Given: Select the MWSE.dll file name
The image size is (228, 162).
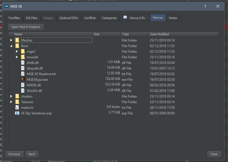Looking at the screenshot, I should [x=34, y=85].
